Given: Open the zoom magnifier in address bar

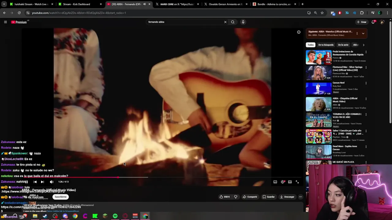Looking at the screenshot, I should pos(315,13).
